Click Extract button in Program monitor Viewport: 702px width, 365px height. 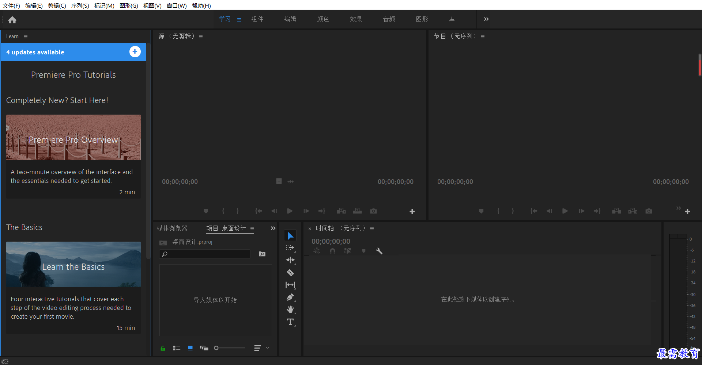click(x=633, y=211)
